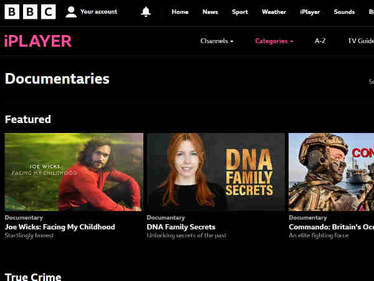374x281 pixels.
Task: Click the DNA Family Secrets title link
Action: (x=181, y=227)
